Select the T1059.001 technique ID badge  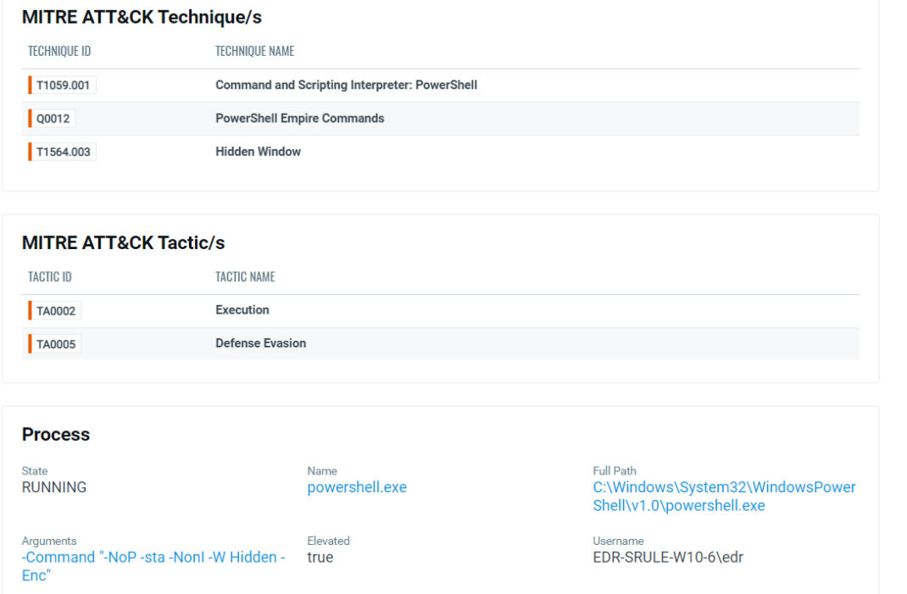[64, 85]
